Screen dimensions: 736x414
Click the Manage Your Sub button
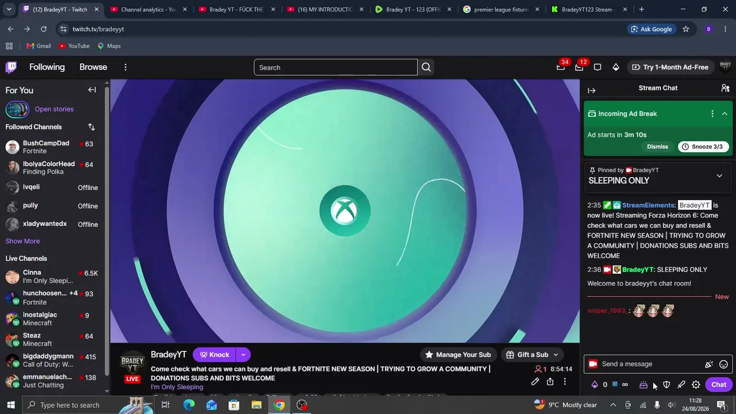[x=458, y=355]
